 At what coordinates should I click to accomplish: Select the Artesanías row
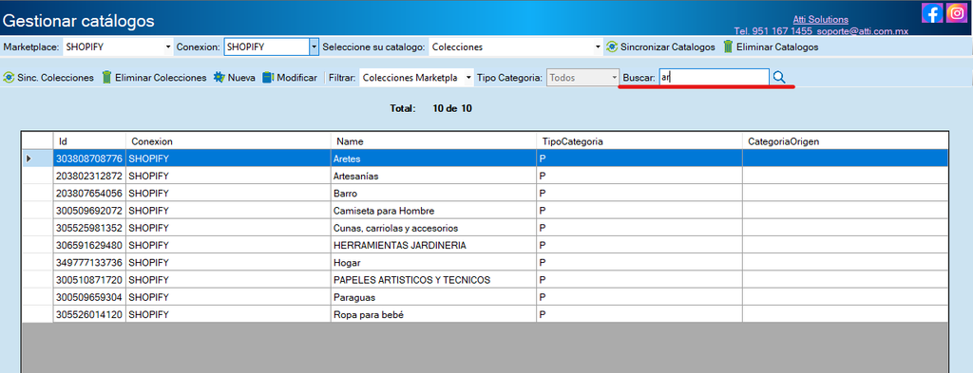click(x=485, y=176)
